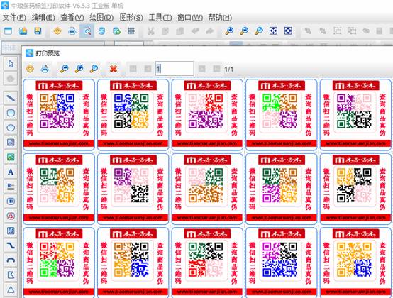Open the 绘图(D) menu
Image resolution: width=393 pixels, height=298 pixels.
[x=101, y=18]
